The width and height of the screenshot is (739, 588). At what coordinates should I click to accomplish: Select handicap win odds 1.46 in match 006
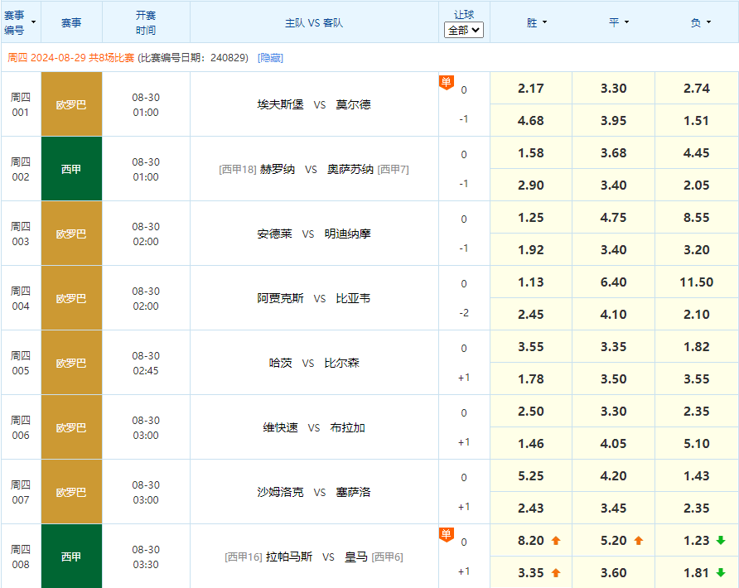pyautogui.click(x=531, y=443)
